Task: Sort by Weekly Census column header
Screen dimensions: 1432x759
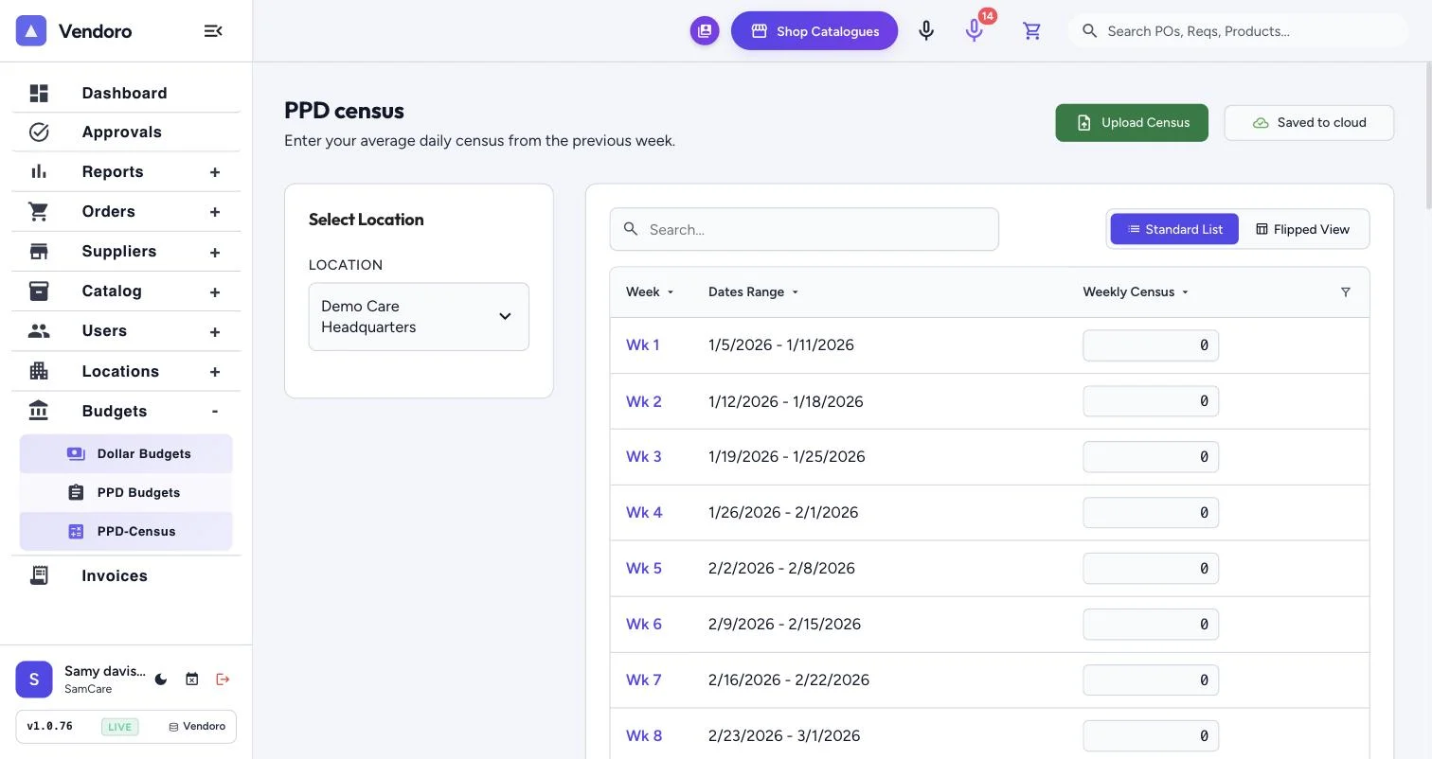Action: (x=1136, y=292)
